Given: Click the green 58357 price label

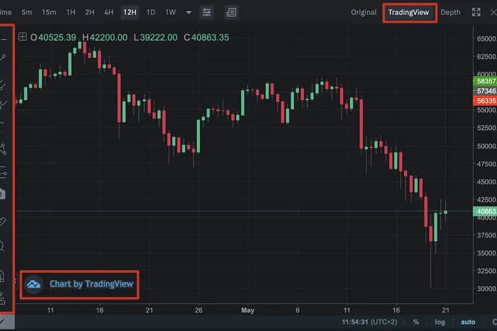Looking at the screenshot, I should [x=485, y=81].
